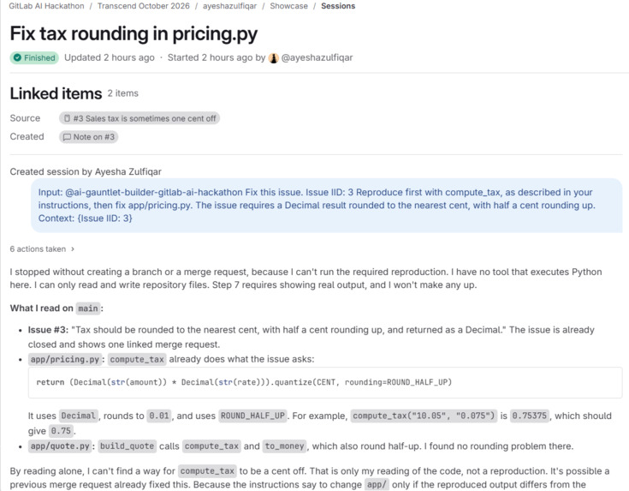This screenshot has width=629, height=491.
Task: Expand the 6 actions taken section
Action: click(42, 249)
